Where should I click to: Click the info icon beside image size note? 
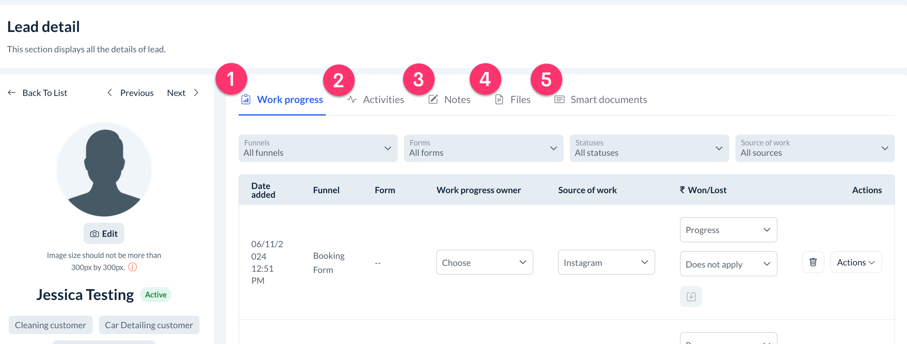133,267
